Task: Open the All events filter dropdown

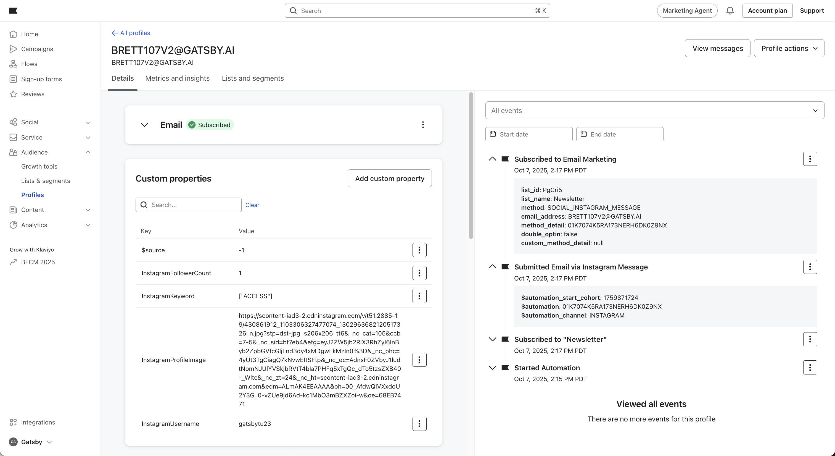Action: (x=654, y=111)
